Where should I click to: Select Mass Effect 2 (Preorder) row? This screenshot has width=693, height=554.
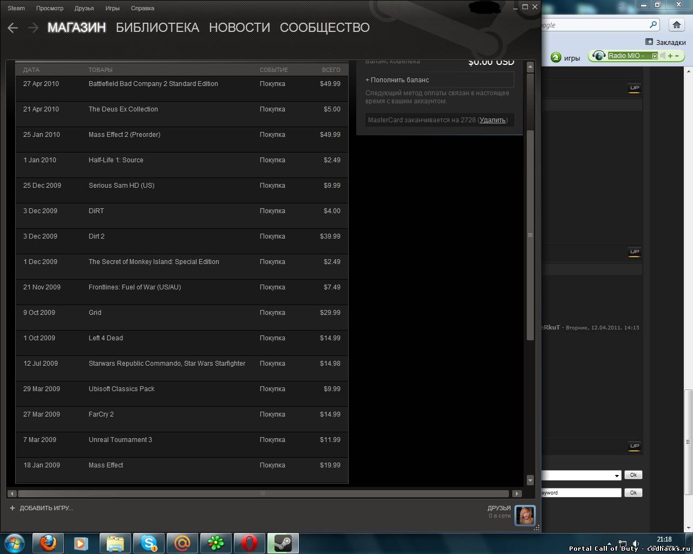click(x=182, y=140)
